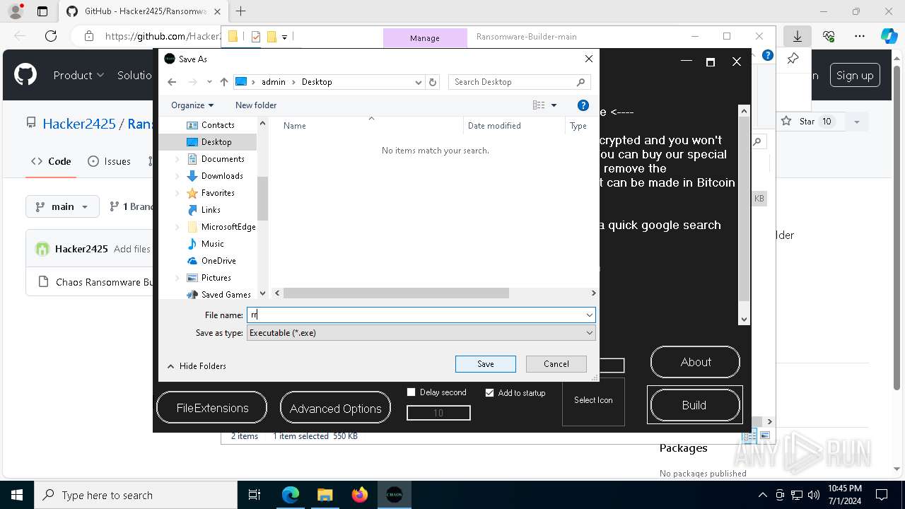Open notification center on taskbar

pyautogui.click(x=882, y=495)
